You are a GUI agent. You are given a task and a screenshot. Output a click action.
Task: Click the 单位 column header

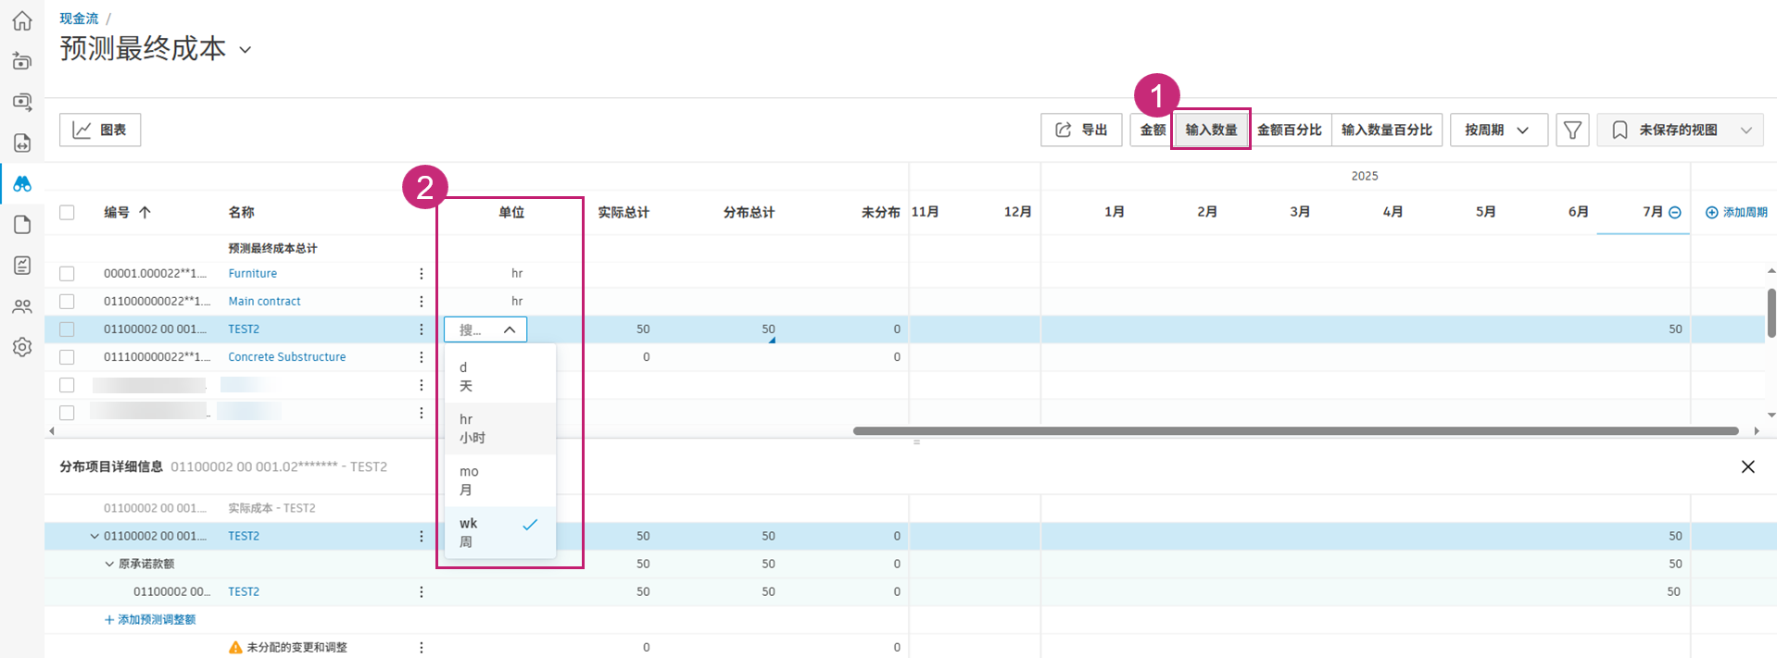click(x=511, y=212)
